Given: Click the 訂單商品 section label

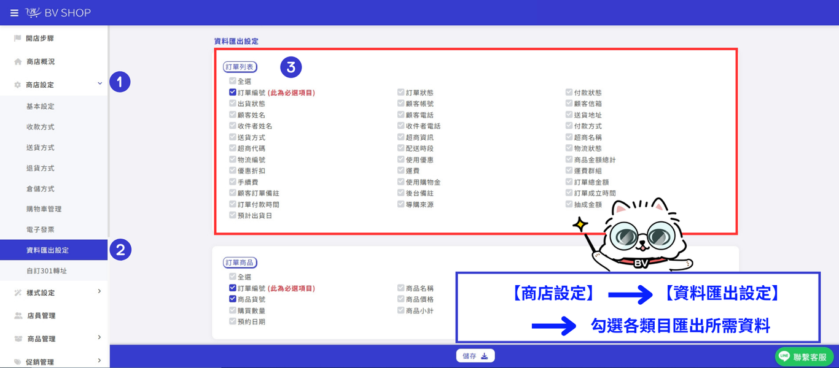Looking at the screenshot, I should [240, 263].
